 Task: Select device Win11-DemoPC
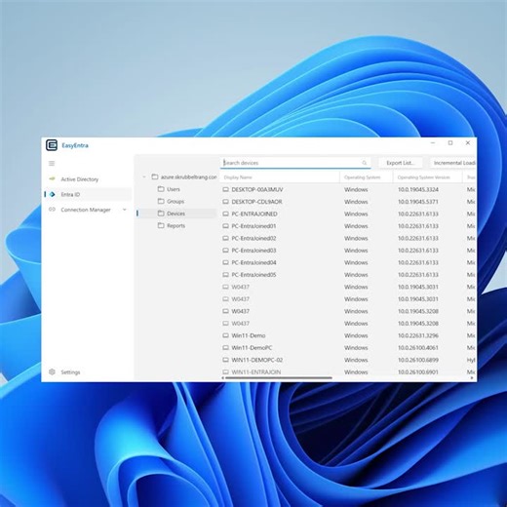click(252, 348)
